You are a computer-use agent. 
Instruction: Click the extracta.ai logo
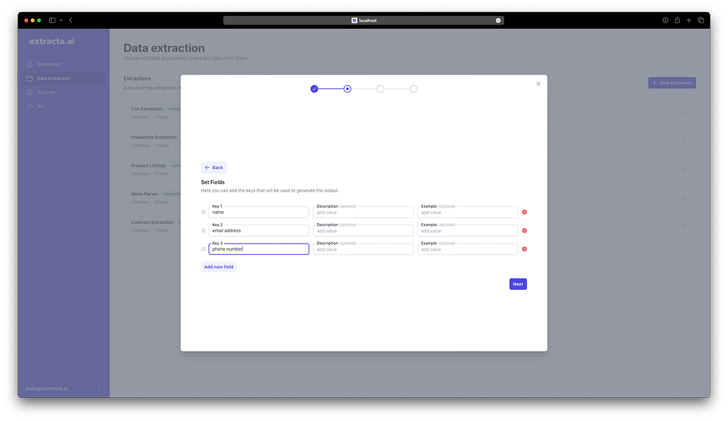click(x=51, y=41)
